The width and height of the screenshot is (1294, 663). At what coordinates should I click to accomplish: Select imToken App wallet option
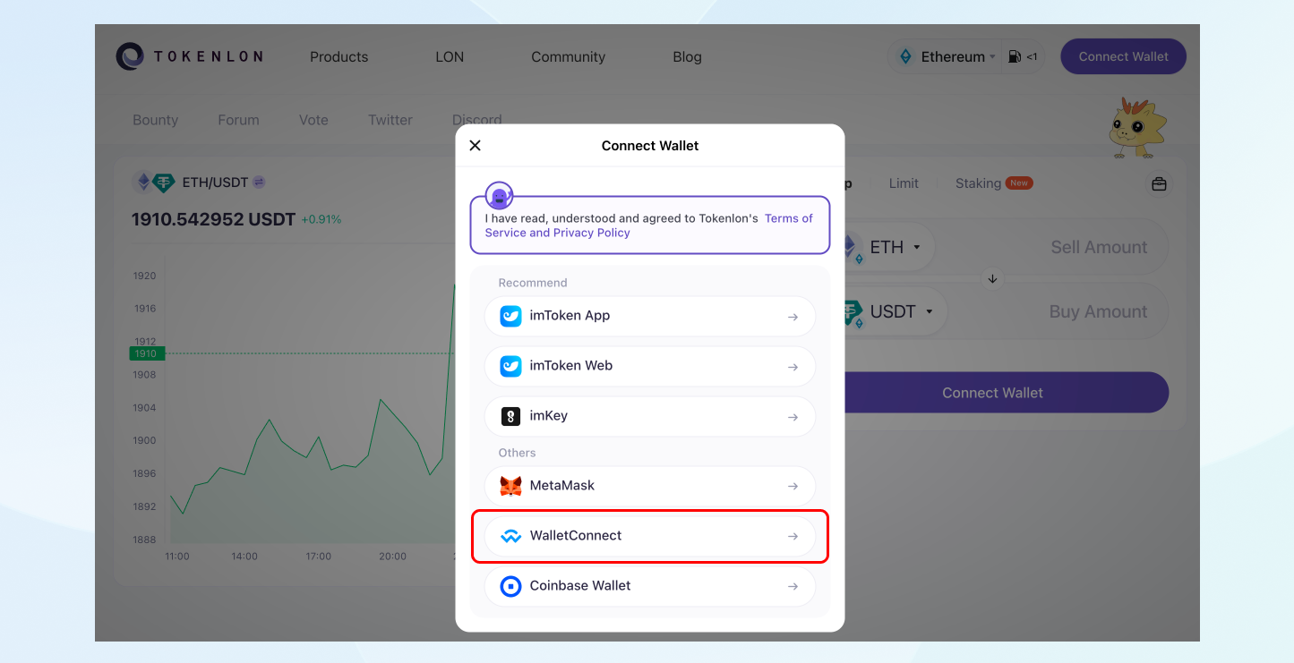tap(650, 316)
